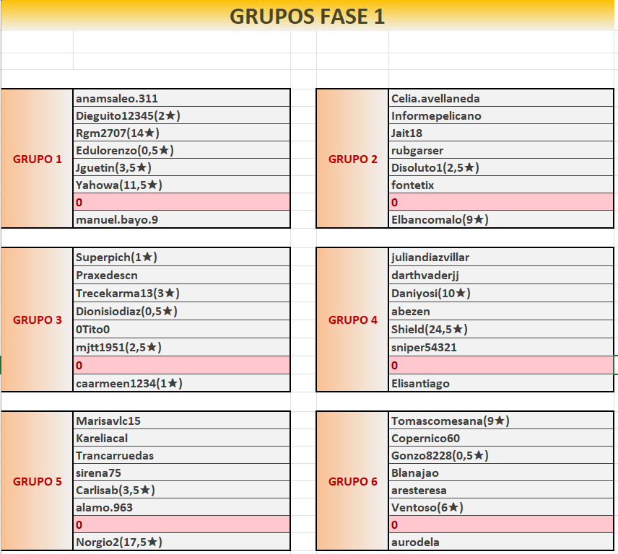618x554 pixels.
Task: Select the GRUPO 2 label cell
Action: point(353,159)
